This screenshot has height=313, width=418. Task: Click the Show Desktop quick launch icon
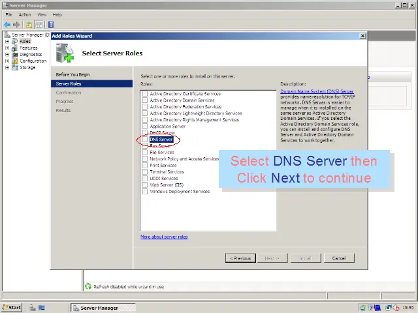[42, 308]
